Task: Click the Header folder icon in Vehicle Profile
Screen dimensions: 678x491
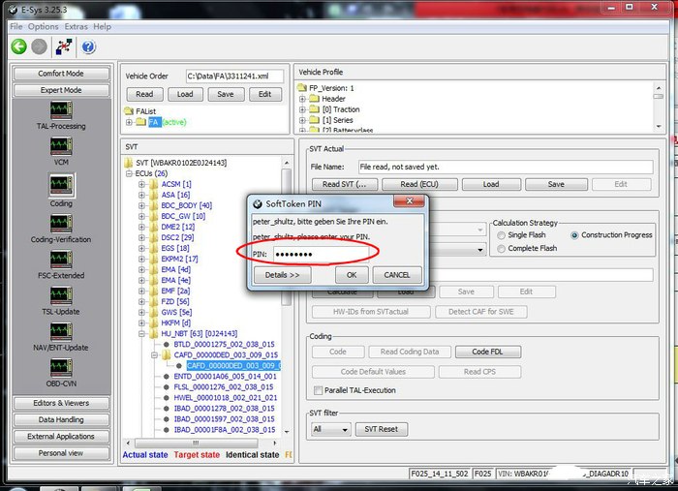Action: (x=315, y=99)
